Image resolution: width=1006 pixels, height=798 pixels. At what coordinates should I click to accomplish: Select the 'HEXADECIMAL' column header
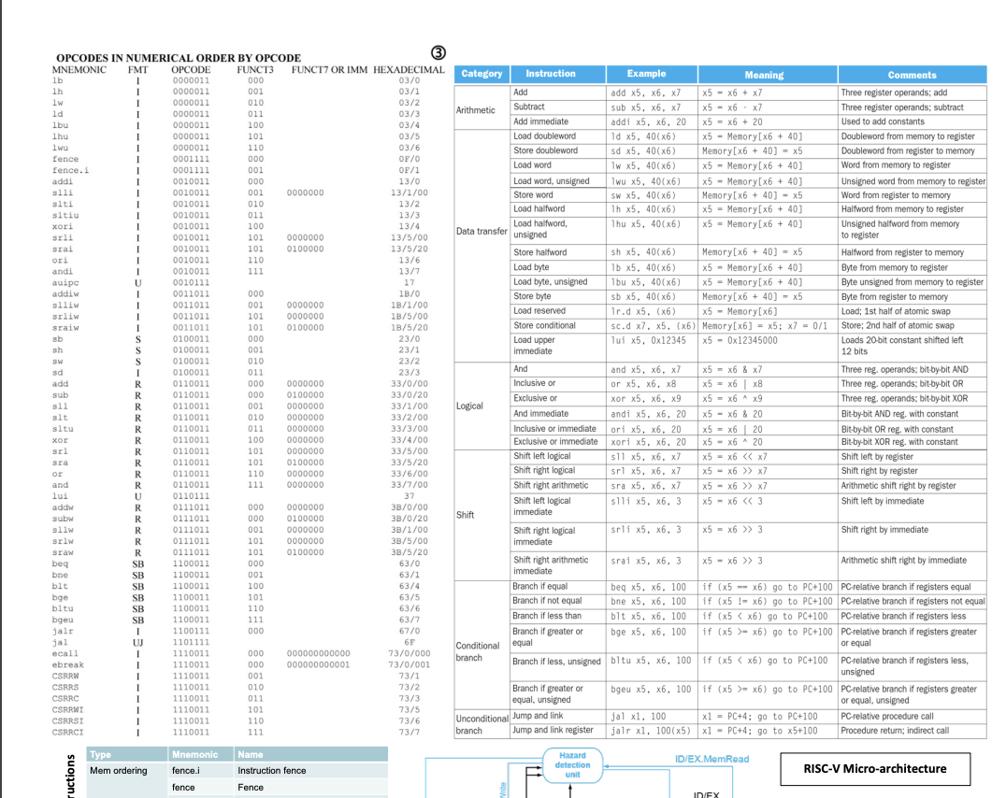(x=409, y=70)
